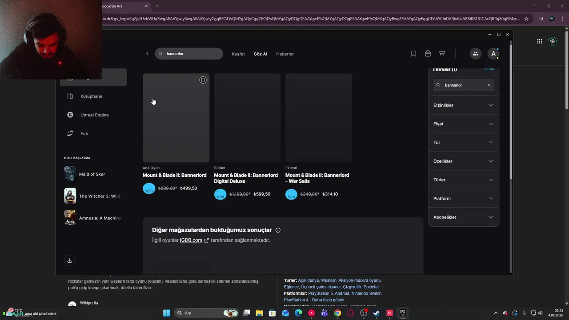
Task: Clear the 'bannerlor' filter keyword with X
Action: (489, 85)
